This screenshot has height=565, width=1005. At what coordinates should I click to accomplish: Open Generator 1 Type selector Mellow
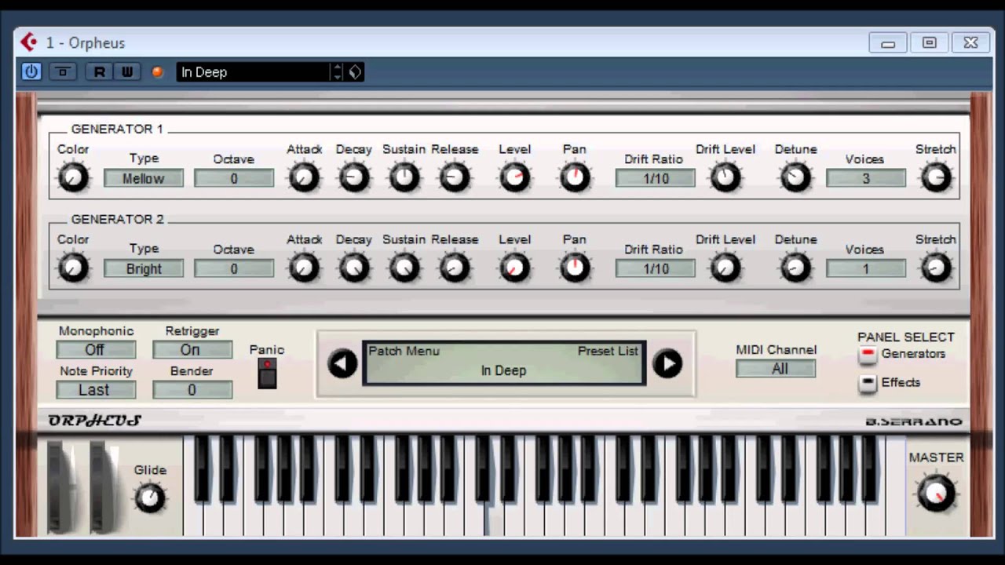pyautogui.click(x=144, y=179)
